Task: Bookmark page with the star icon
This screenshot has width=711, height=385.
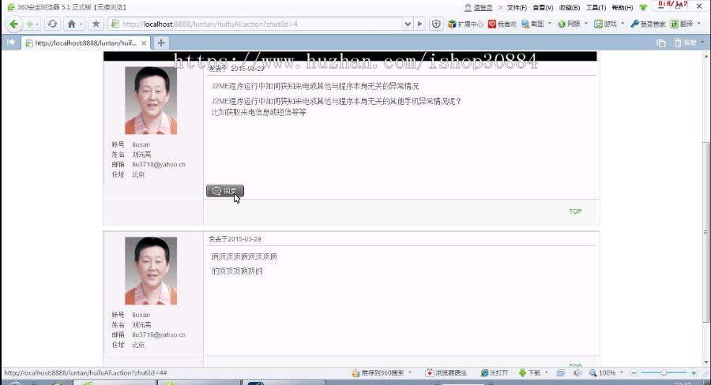Action: [x=96, y=24]
